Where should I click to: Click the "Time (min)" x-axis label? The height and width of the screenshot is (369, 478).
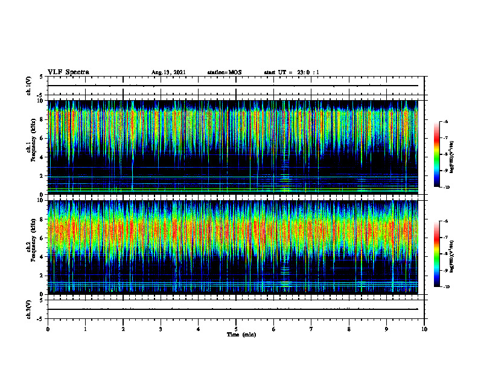241,335
